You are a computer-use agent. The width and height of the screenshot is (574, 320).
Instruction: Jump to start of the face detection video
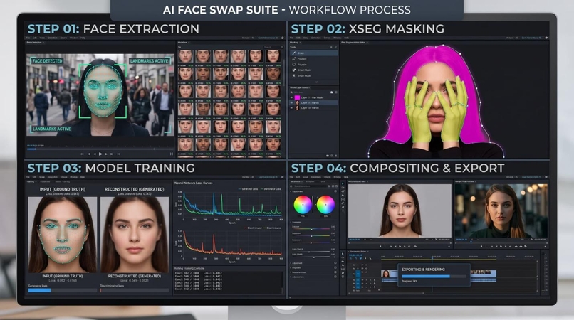(83, 154)
